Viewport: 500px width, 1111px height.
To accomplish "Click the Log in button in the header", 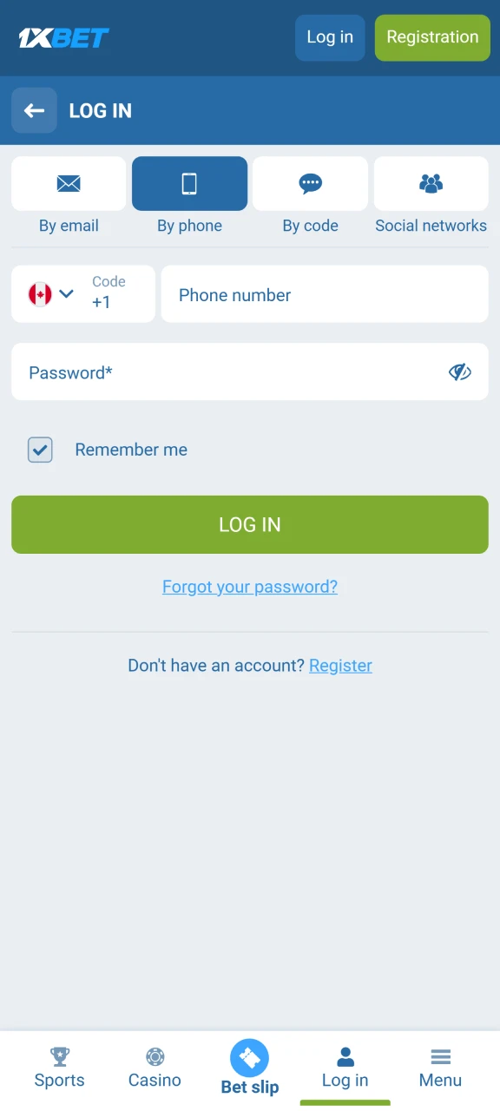I will (x=329, y=37).
